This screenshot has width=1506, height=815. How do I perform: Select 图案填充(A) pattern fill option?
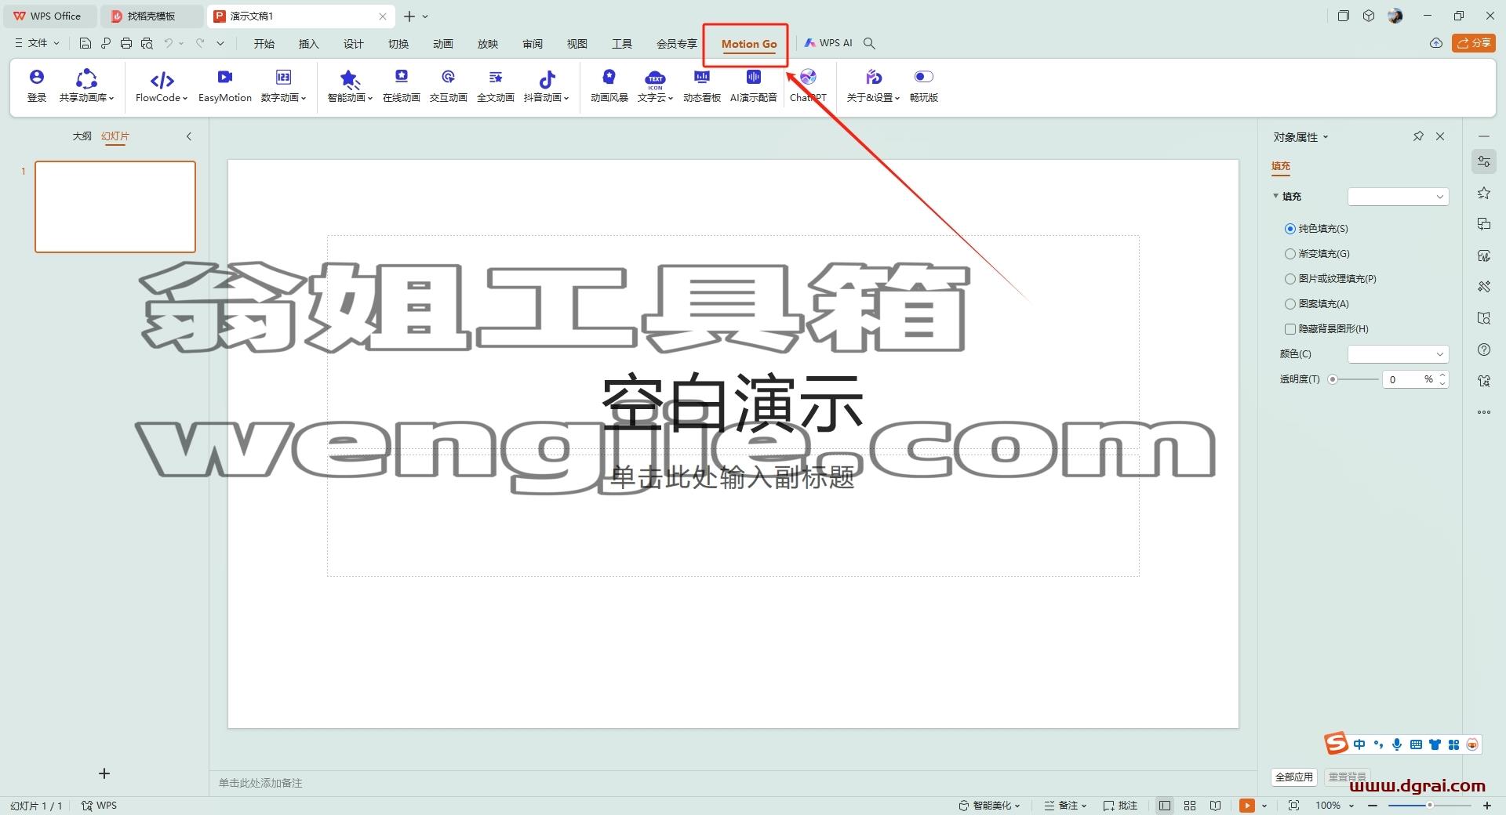(1316, 304)
